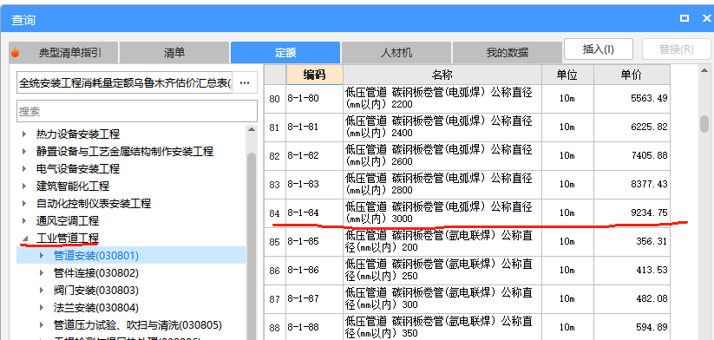Select the 定额 tab
Image resolution: width=714 pixels, height=340 pixels.
(x=285, y=53)
